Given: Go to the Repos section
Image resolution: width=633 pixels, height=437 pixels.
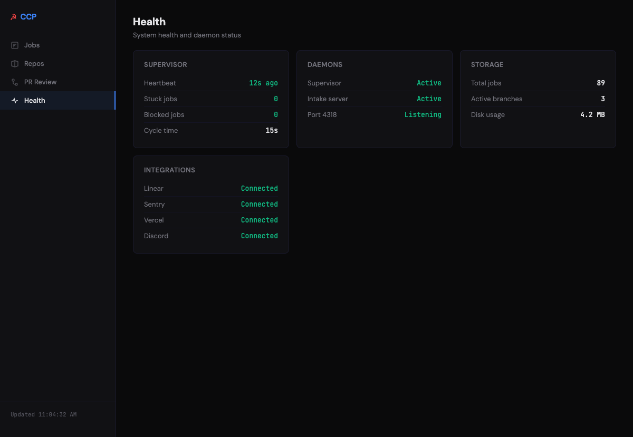Looking at the screenshot, I should 57,64.
